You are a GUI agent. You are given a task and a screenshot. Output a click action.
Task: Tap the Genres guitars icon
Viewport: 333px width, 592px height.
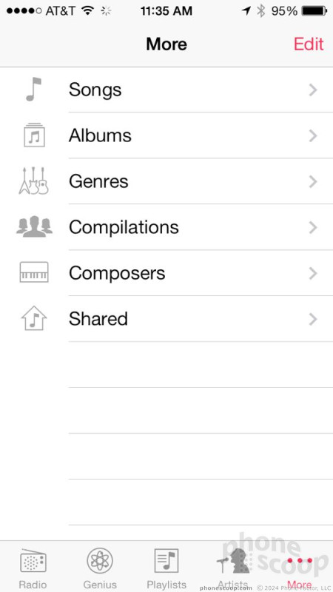click(x=33, y=181)
